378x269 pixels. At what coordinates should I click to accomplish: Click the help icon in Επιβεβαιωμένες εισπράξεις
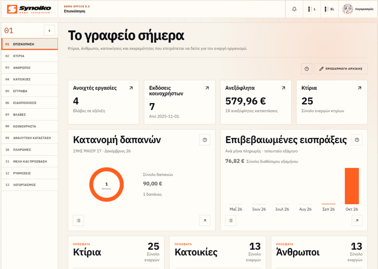[x=357, y=140]
